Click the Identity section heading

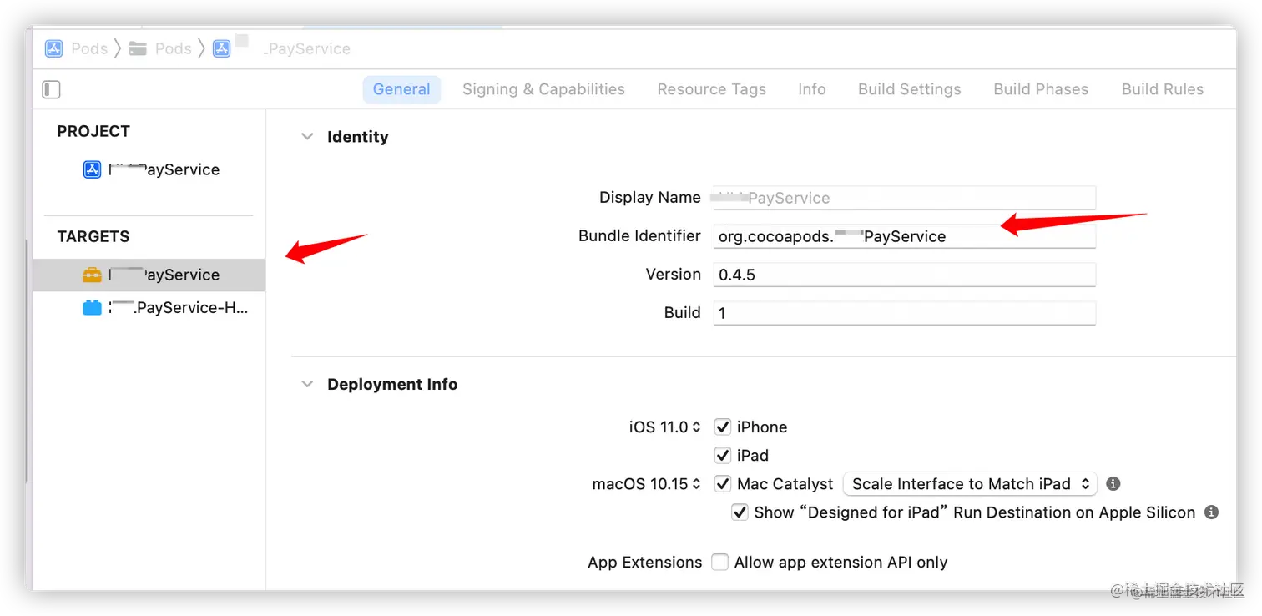(358, 136)
